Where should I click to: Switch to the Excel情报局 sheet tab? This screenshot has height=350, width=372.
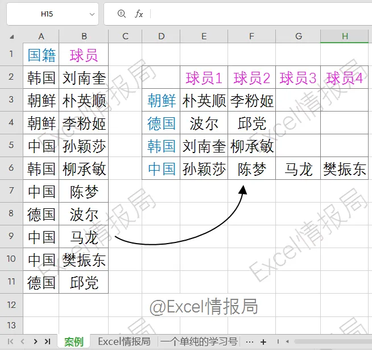click(x=124, y=341)
